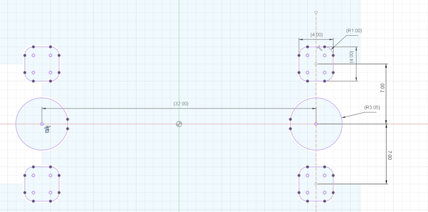The image size is (428, 212).
Task: Select the upper point on right circle's left edge
Action: tap(290, 120)
